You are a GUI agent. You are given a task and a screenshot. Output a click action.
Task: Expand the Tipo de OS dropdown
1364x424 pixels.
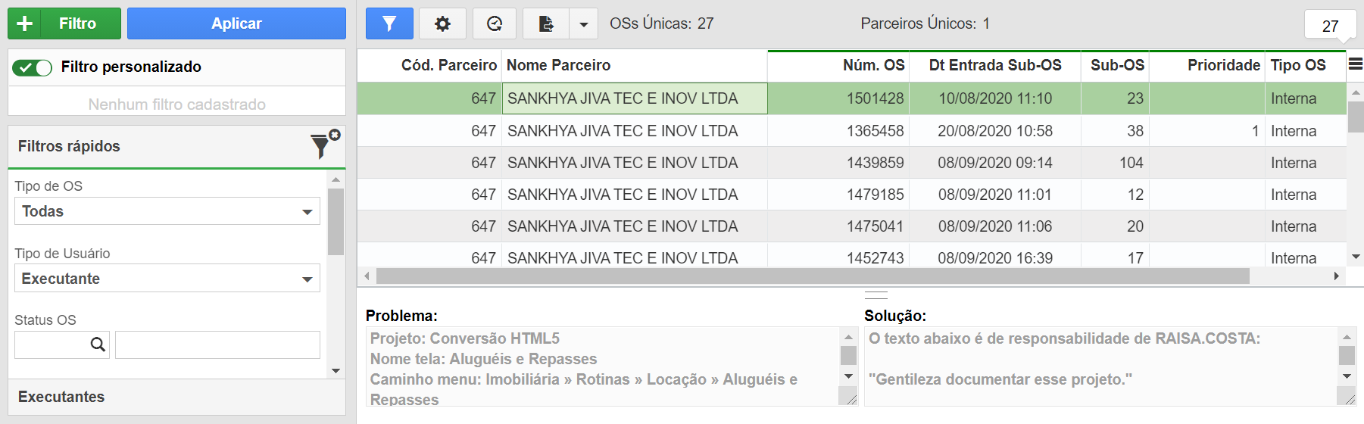point(167,211)
